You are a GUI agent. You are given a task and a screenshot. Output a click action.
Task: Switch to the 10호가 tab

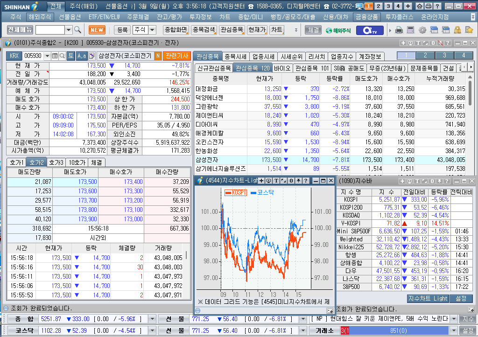pyautogui.click(x=77, y=162)
